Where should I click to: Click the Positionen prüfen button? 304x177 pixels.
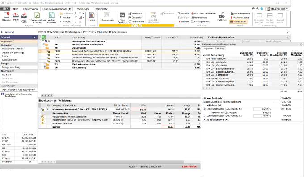click(x=240, y=17)
